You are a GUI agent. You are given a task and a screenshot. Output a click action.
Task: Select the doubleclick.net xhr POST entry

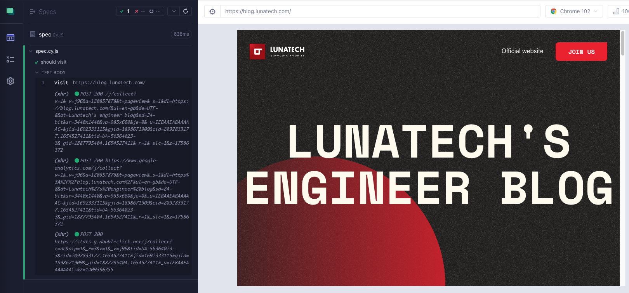(x=113, y=252)
